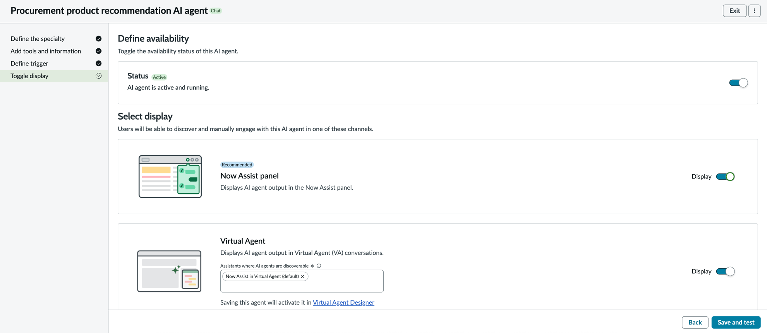Click the agent title 'Procurement product recommendation AI agent'
The height and width of the screenshot is (333, 767).
(x=109, y=11)
